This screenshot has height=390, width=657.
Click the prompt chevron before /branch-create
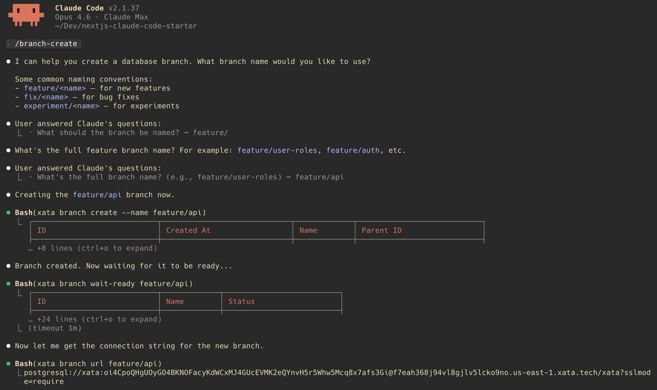(9, 44)
